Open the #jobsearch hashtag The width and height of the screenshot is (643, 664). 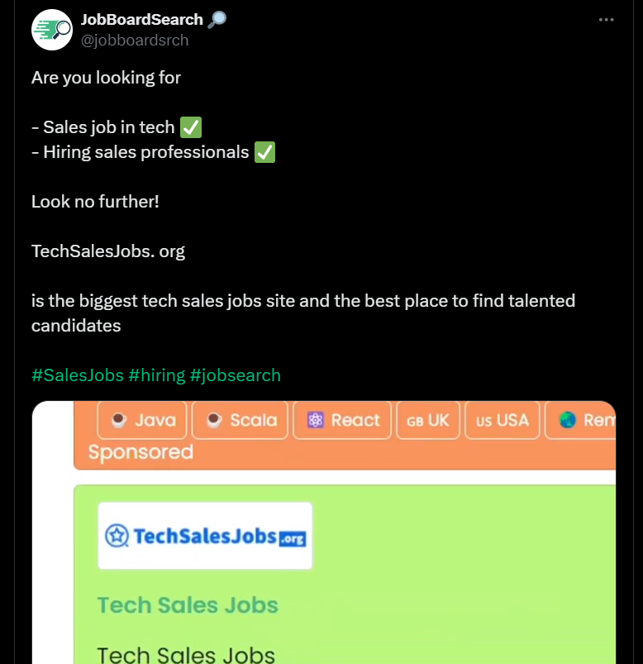coord(236,375)
